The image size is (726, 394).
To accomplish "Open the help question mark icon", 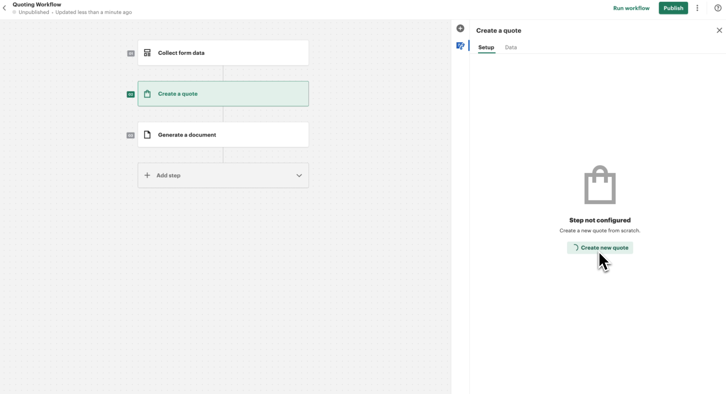I will (718, 8).
